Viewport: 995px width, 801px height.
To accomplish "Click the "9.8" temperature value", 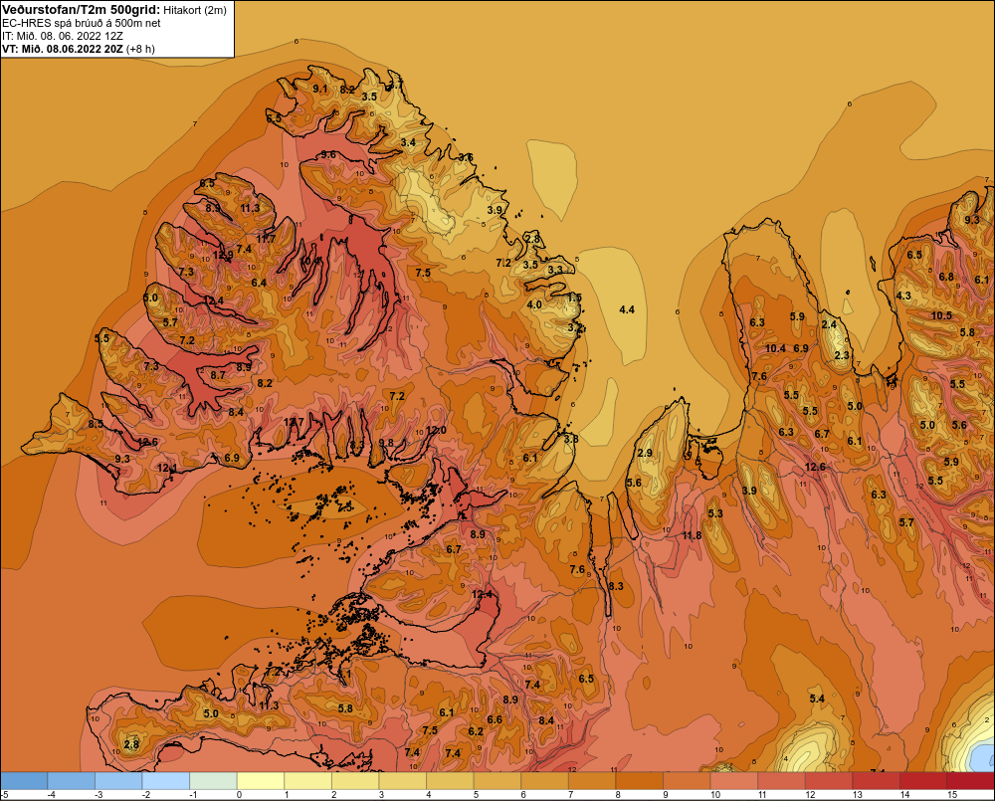I will coord(386,443).
